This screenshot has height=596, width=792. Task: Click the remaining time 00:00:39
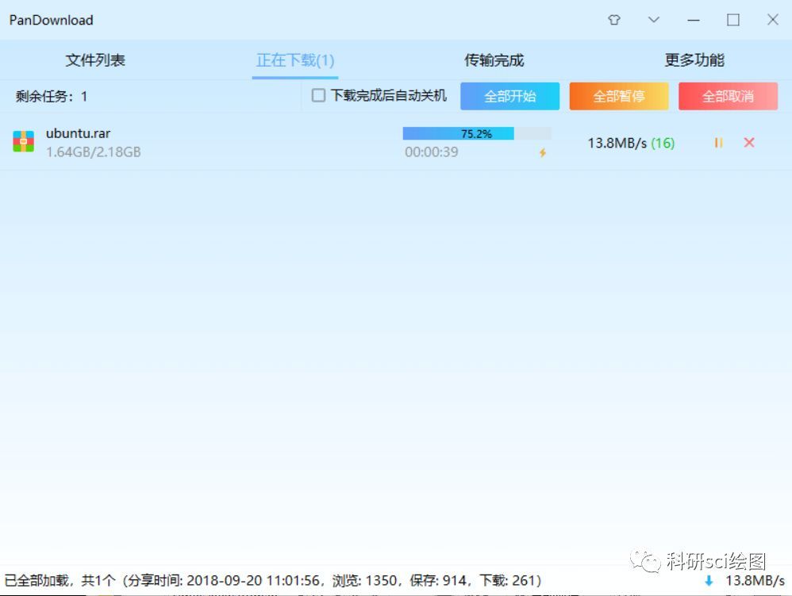pos(432,152)
